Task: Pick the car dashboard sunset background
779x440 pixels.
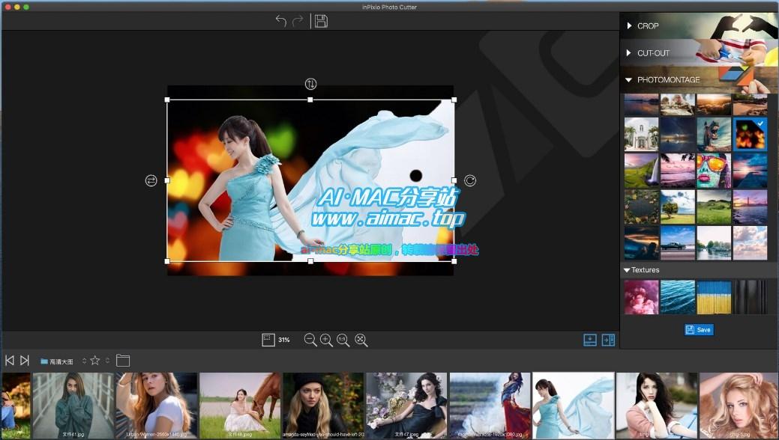Action: [x=641, y=243]
